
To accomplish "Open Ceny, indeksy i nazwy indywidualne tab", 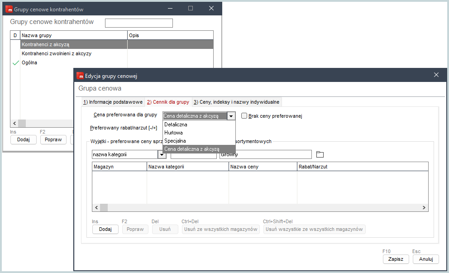I will coord(237,102).
